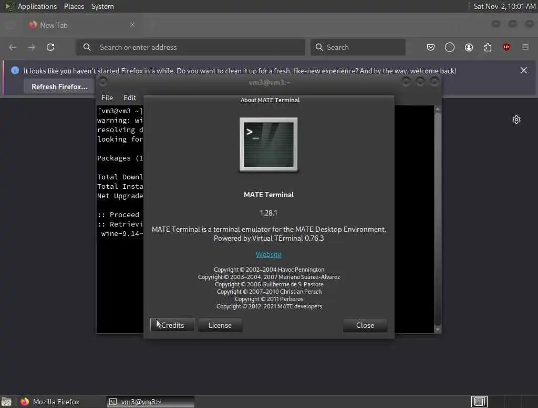Open the Places menu
The width and height of the screenshot is (538, 408).
74,6
